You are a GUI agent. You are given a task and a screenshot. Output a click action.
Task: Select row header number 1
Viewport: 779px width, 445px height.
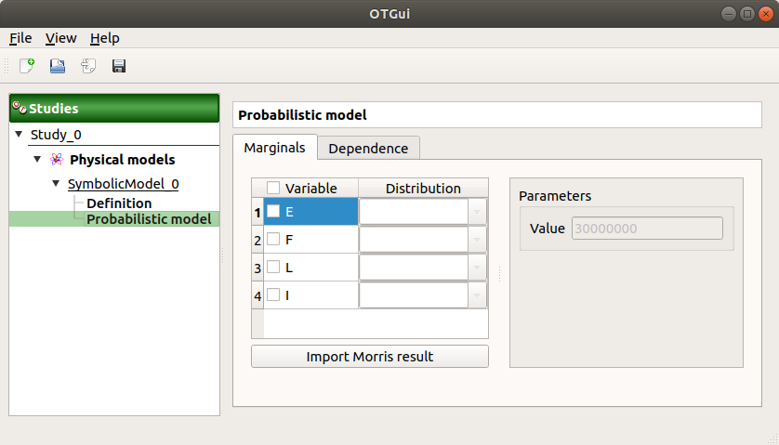coord(257,213)
